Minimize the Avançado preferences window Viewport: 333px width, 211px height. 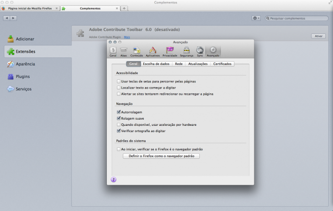pos(115,42)
